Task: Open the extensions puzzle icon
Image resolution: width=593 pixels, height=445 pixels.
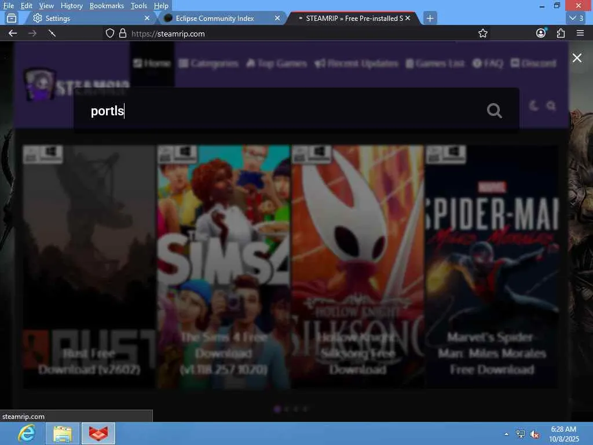Action: pyautogui.click(x=561, y=33)
